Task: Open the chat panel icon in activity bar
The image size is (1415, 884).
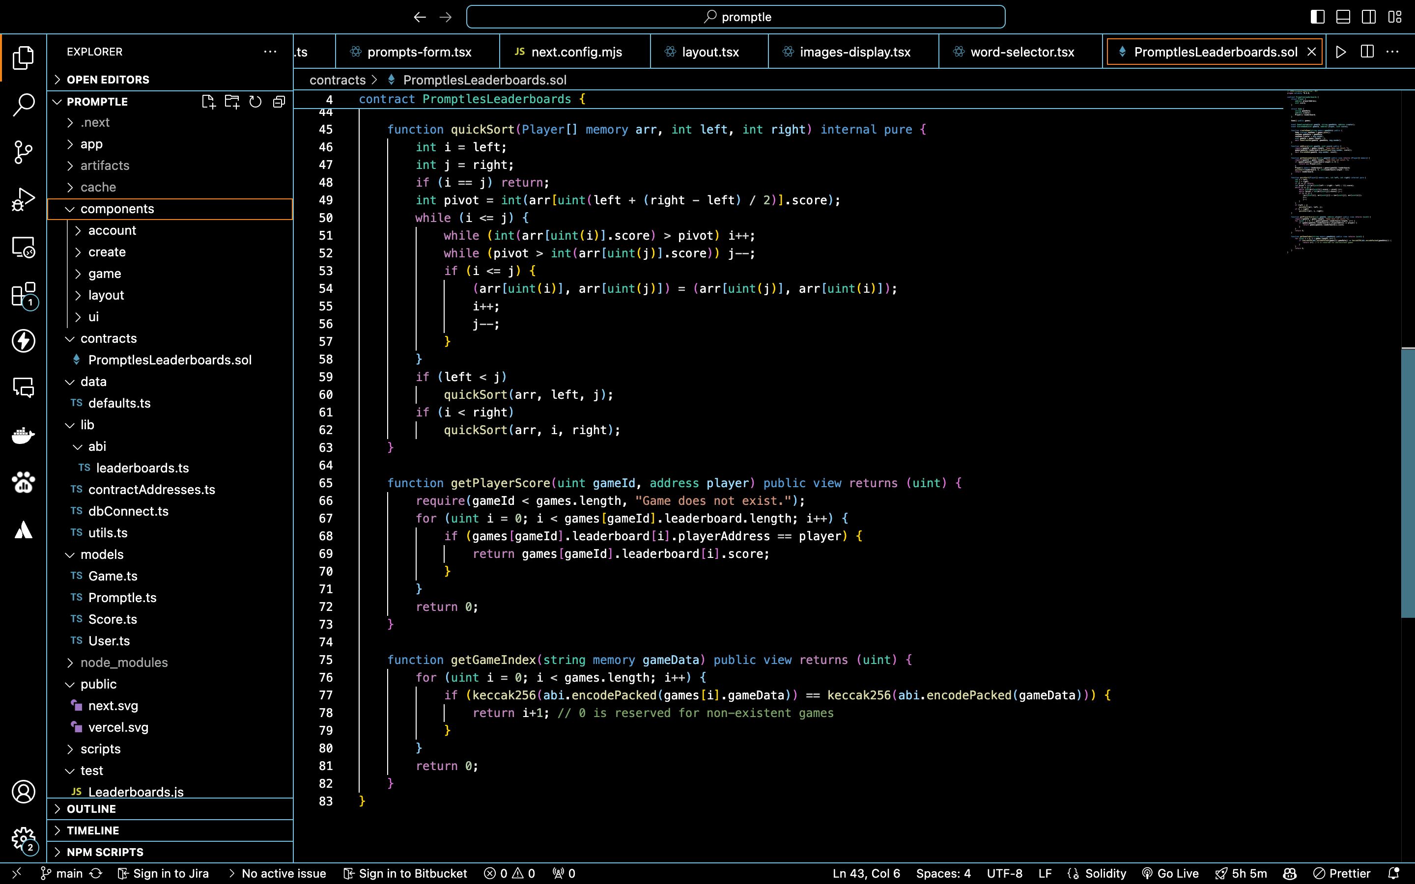Action: (x=24, y=387)
